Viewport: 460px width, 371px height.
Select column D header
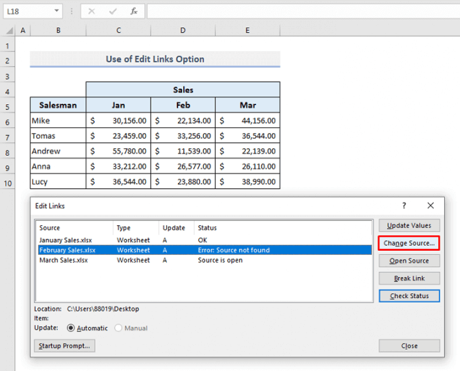[183, 31]
